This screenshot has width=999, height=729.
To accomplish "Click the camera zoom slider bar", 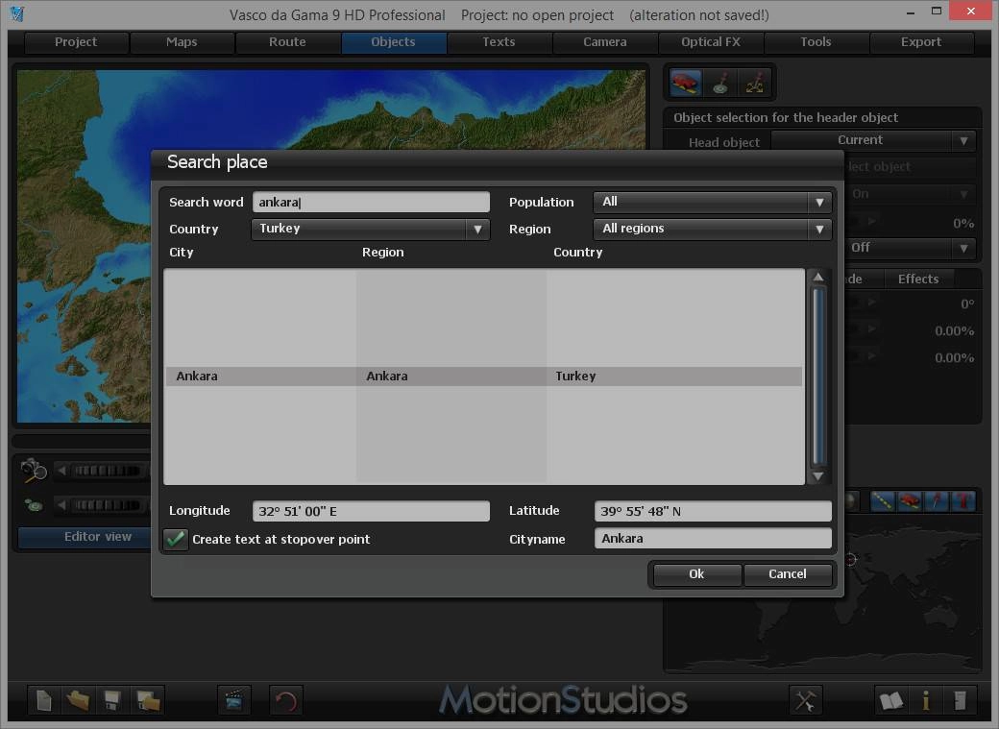I will pos(105,471).
